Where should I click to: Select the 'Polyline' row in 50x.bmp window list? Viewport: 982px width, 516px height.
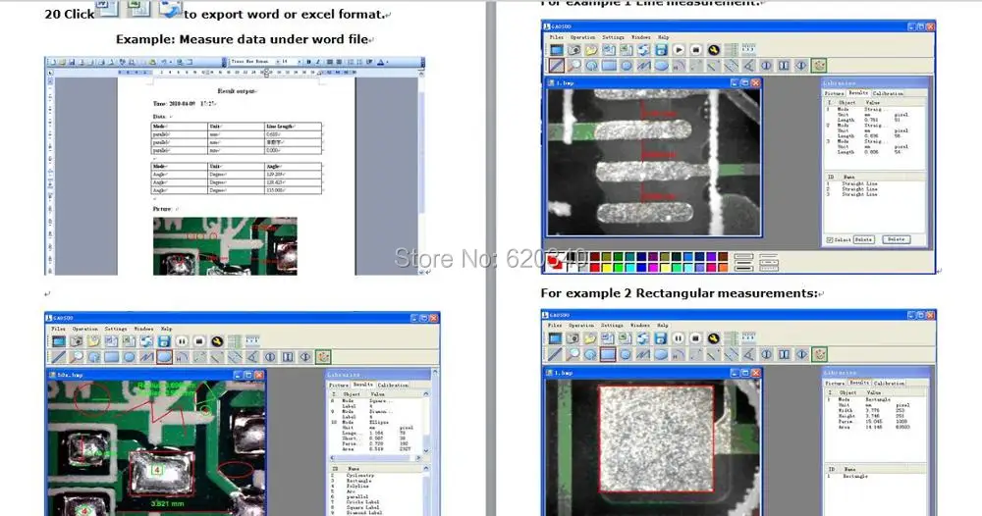[x=357, y=486]
